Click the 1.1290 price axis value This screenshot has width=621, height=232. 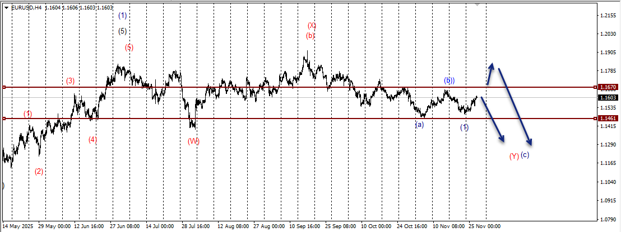coord(608,145)
